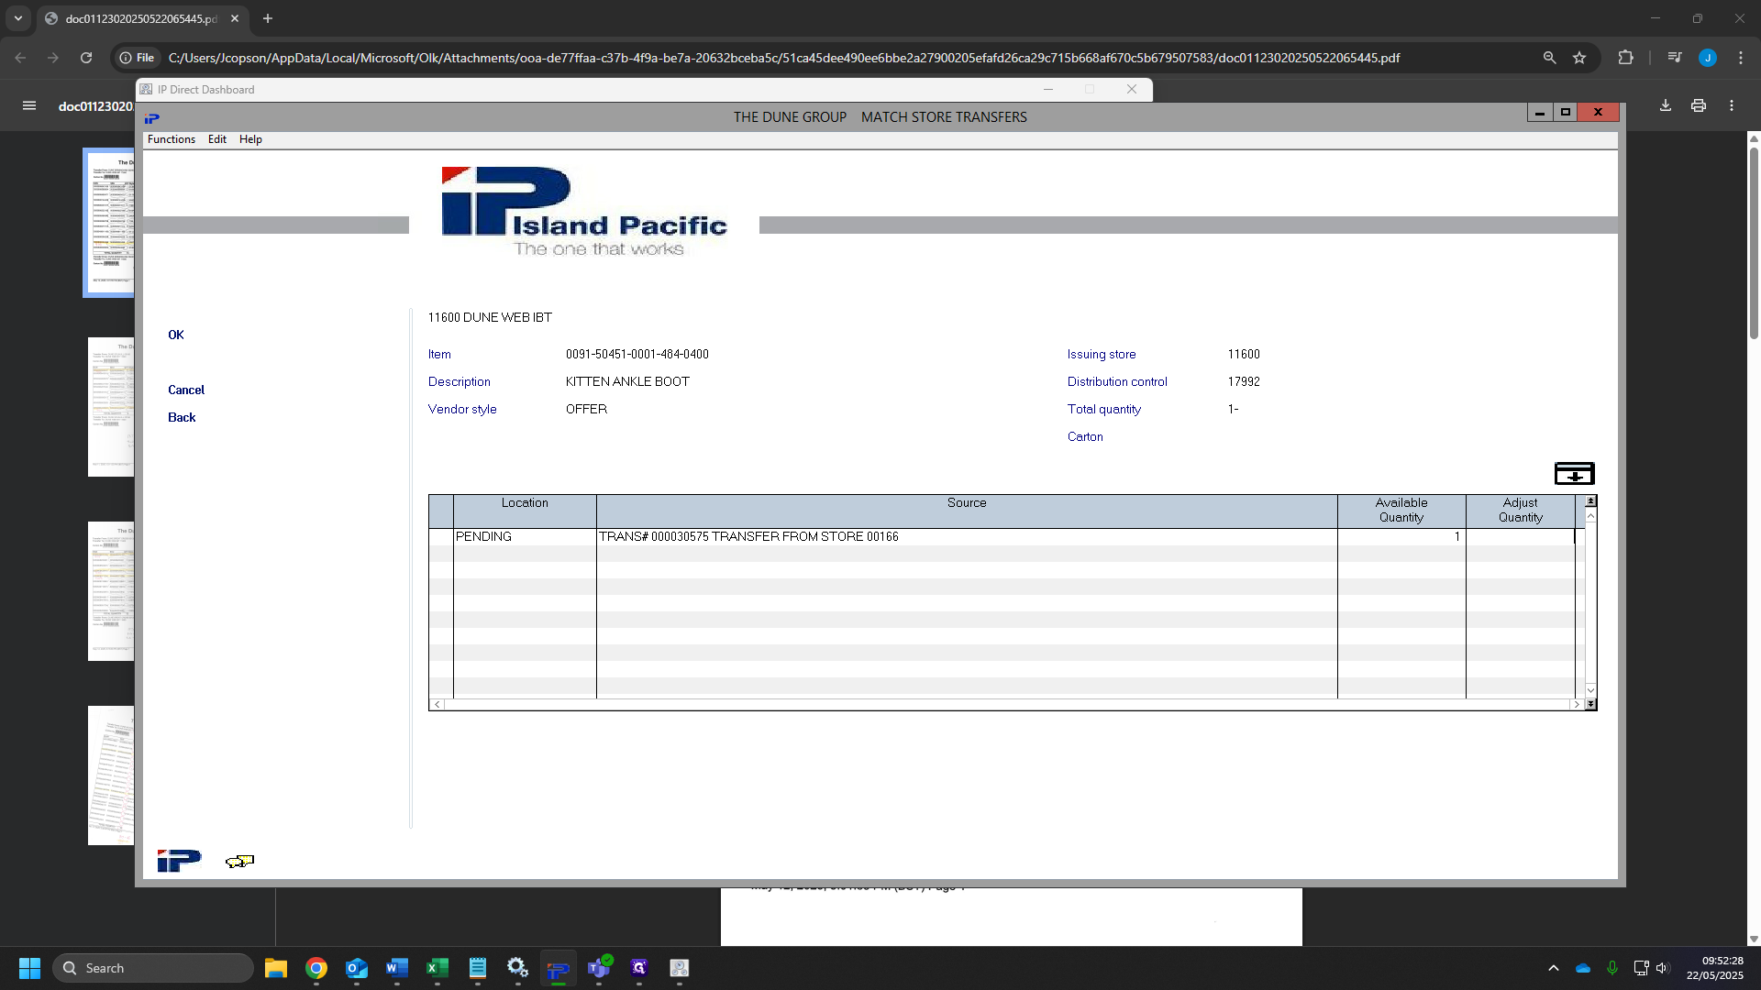Reload the page in Chrome
The image size is (1761, 990).
point(86,58)
